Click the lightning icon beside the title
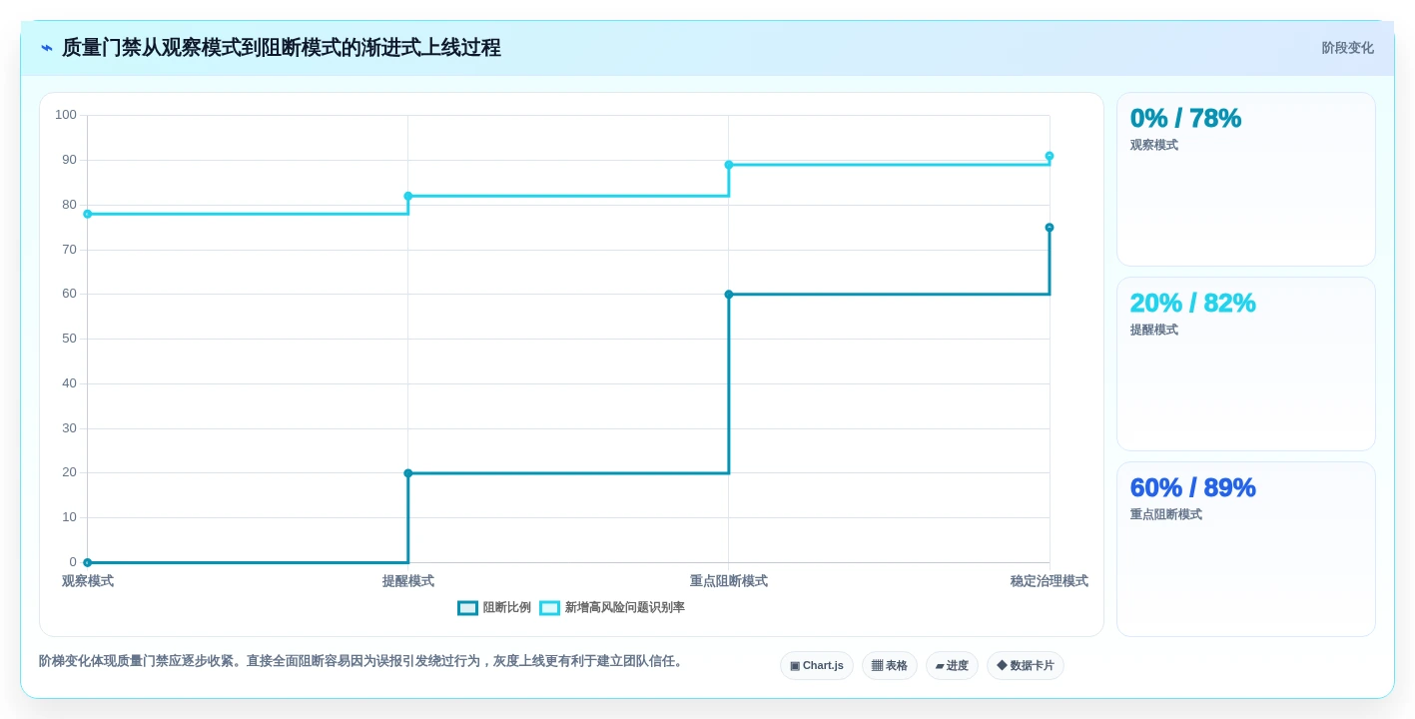Image resolution: width=1415 pixels, height=719 pixels. point(47,48)
